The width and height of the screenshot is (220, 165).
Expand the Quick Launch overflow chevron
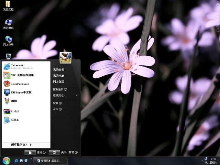pyautogui.click(x=31, y=159)
